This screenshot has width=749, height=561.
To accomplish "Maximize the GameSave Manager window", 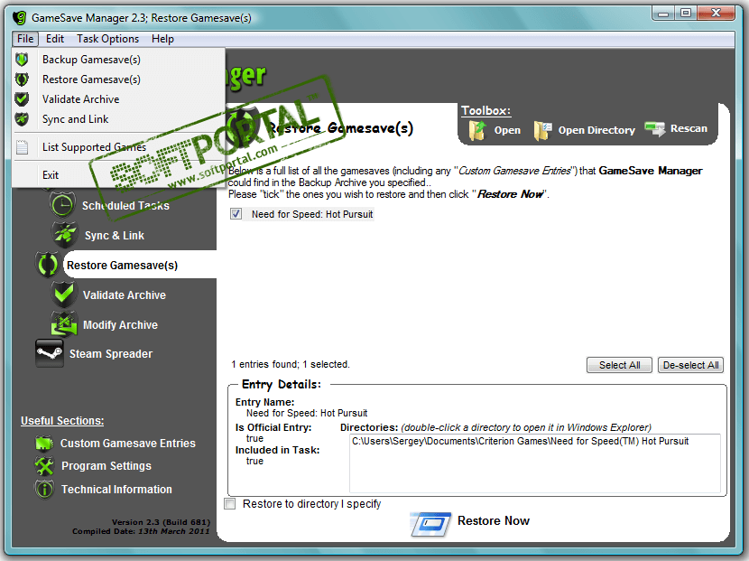I will 686,14.
